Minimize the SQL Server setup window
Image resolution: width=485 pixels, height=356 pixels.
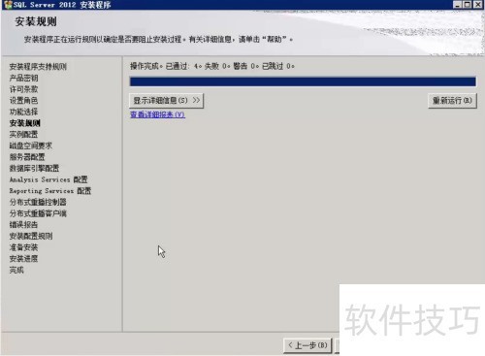coord(457,5)
